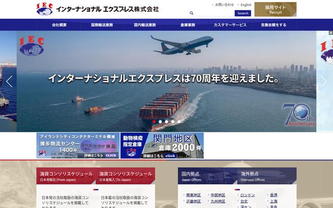Select the 国内拠点 Japan Offices tab
Image resolution: width=333 pixels, height=208 pixels.
point(208,176)
